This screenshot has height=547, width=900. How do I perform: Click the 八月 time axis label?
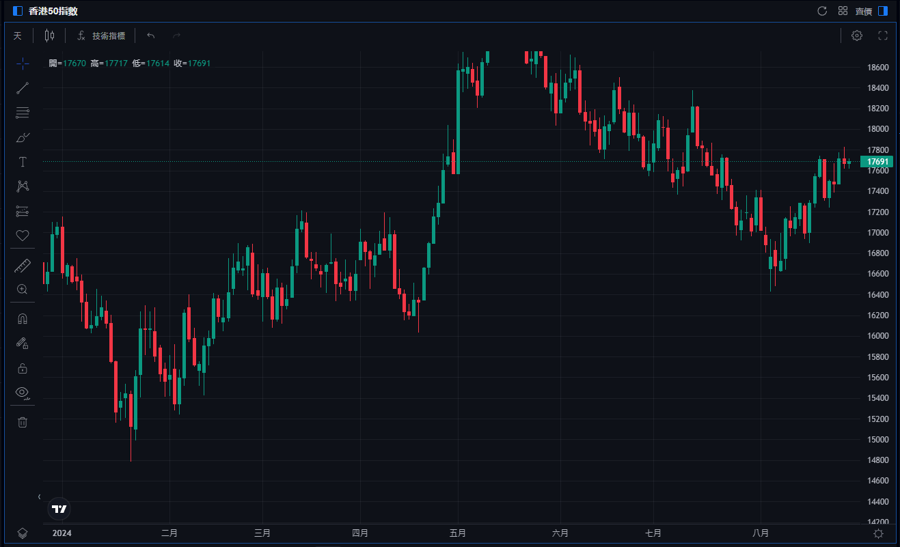pyautogui.click(x=761, y=533)
